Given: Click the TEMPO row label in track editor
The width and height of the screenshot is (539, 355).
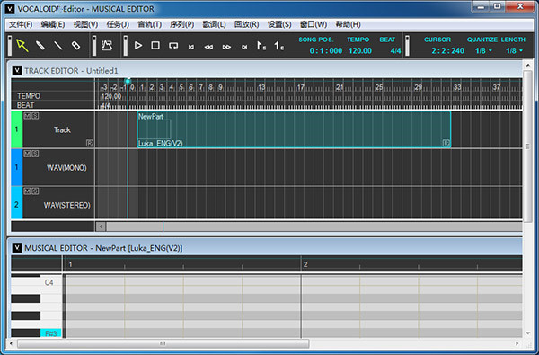Looking at the screenshot, I should point(29,96).
